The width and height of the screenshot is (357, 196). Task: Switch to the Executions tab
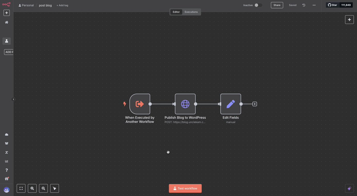191,12
